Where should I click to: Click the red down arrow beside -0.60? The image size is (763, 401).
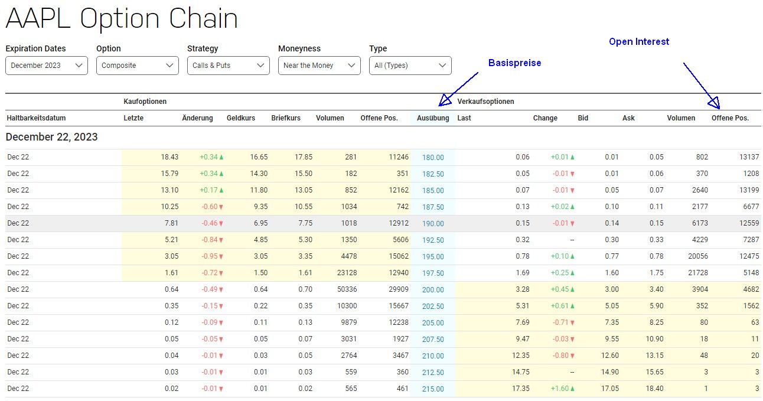click(221, 207)
